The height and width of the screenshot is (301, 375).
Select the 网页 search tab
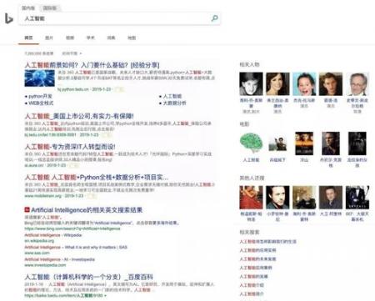(x=28, y=38)
